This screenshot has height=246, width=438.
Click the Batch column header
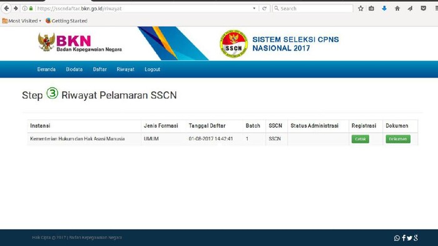coord(253,126)
